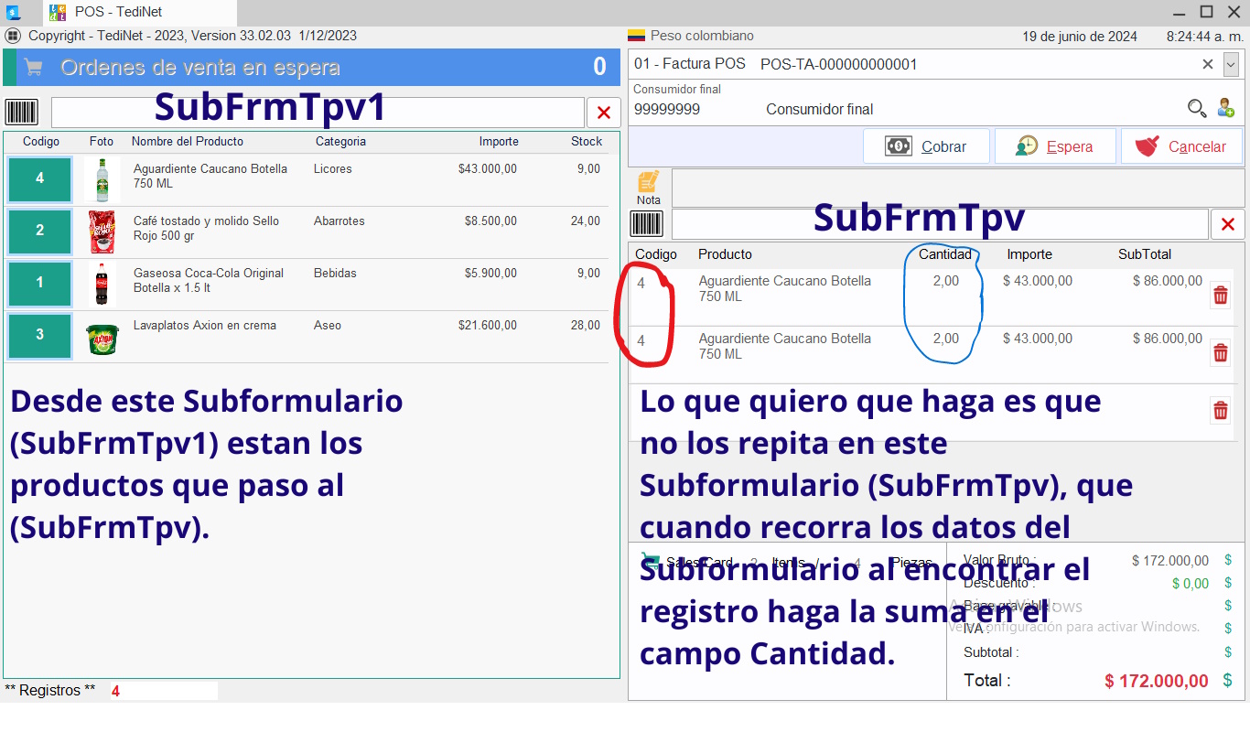Image resolution: width=1250 pixels, height=732 pixels.
Task: Delete first Aguardiente Caucano row with trash icon
Action: click(1220, 296)
